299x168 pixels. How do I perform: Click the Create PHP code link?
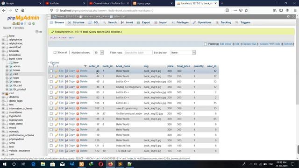click(270, 44)
